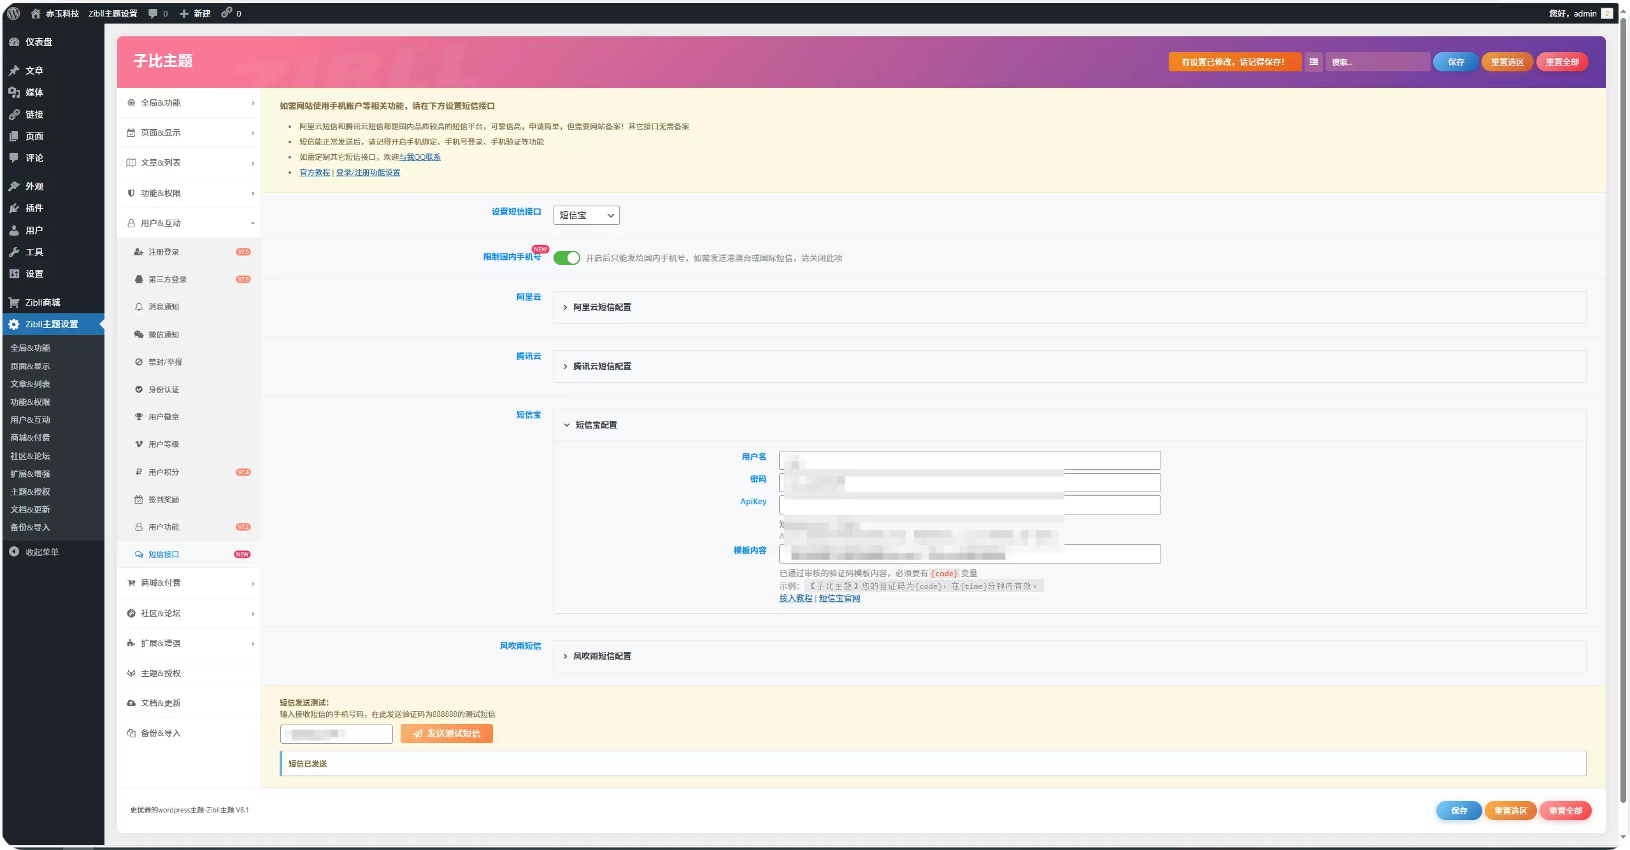
Task: Click paper plane icon on 发送测试短信 button
Action: coord(418,734)
